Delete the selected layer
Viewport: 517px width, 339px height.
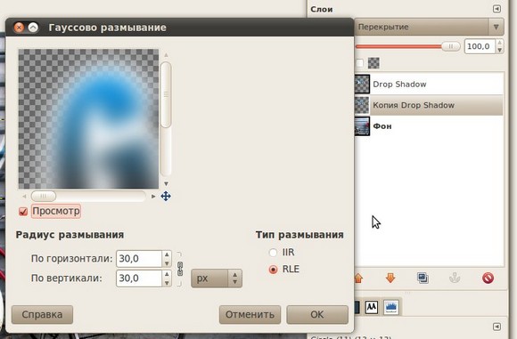point(488,278)
